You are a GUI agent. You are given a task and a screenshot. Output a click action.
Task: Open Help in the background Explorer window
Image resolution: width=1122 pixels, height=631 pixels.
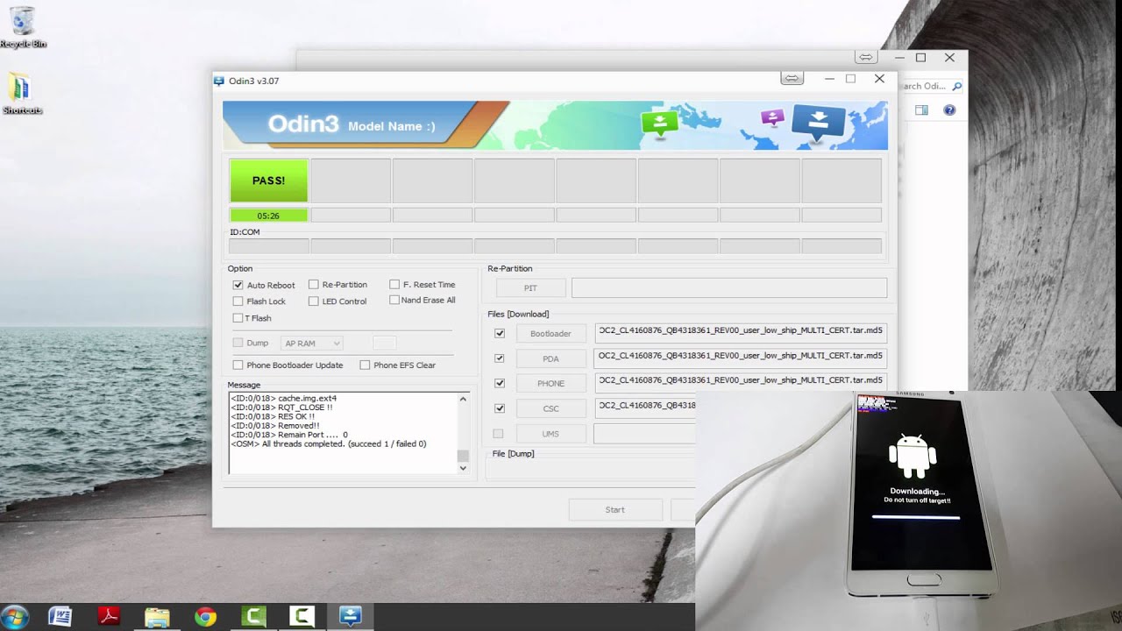949,110
